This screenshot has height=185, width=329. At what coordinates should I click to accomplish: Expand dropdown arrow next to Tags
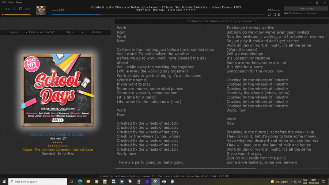[82, 33]
